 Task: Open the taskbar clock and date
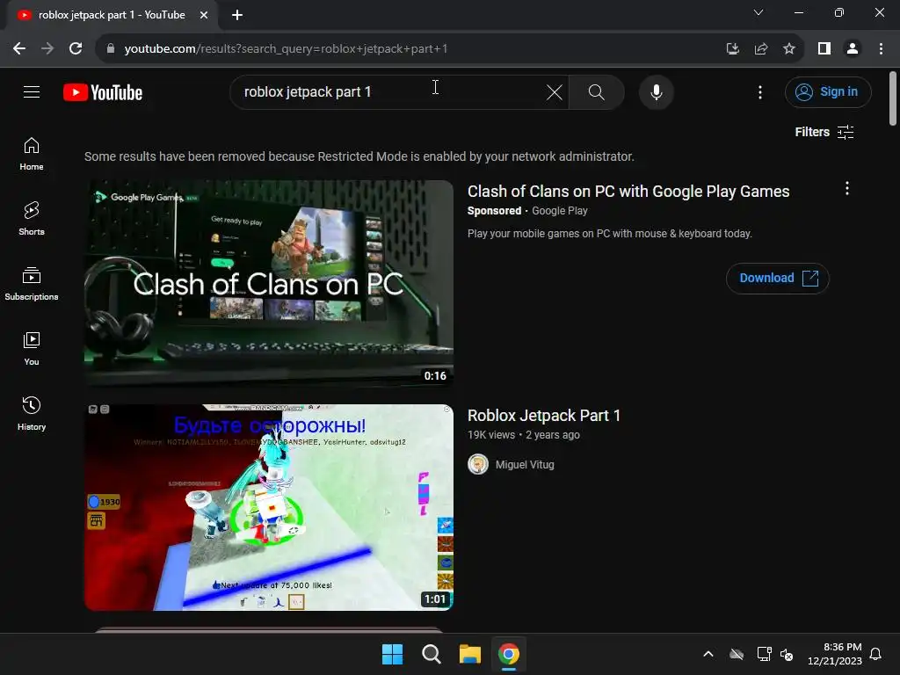click(835, 654)
